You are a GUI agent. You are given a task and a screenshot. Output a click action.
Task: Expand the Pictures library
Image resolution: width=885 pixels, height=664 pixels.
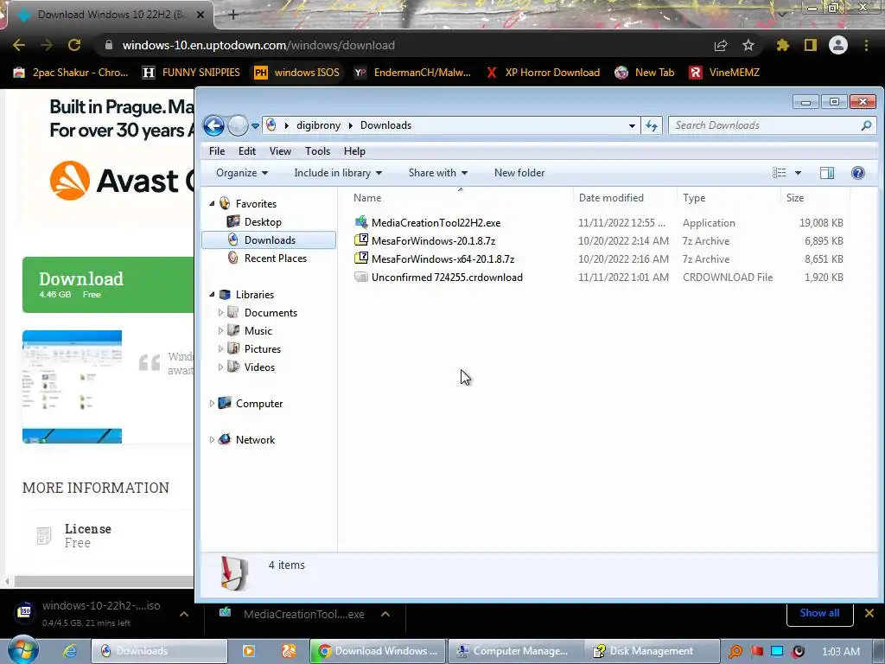[220, 348]
